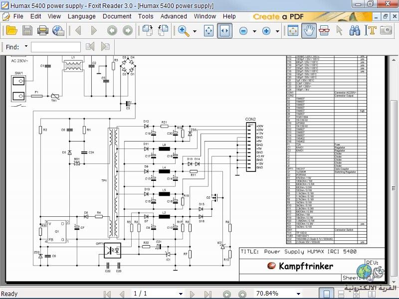Click the blue minus Zoom Out button
The image size is (399, 299).
pyautogui.click(x=243, y=31)
